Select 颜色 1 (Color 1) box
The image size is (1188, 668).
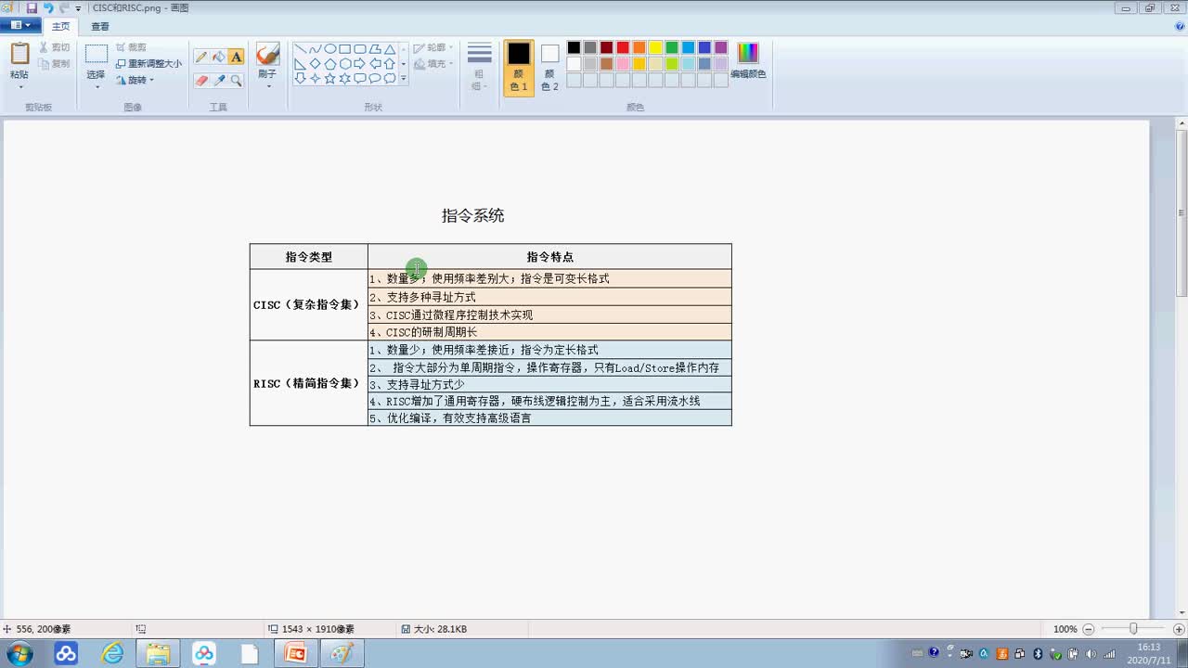pyautogui.click(x=519, y=68)
